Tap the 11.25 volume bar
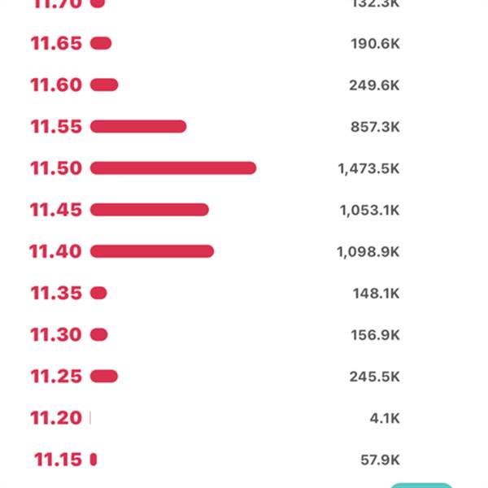 click(104, 377)
